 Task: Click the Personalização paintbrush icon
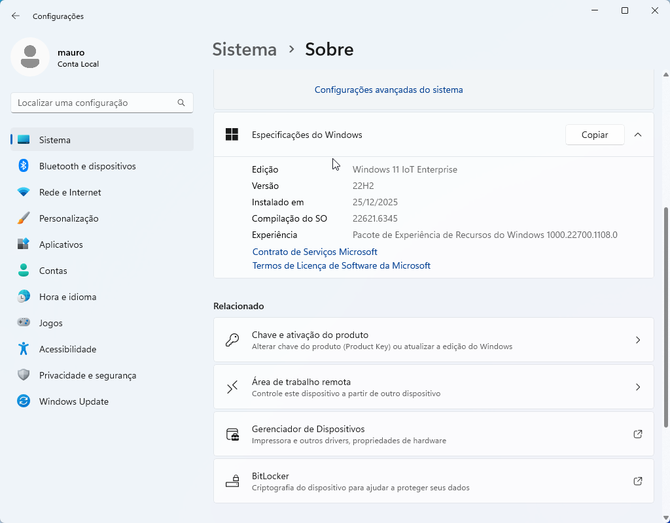24,218
